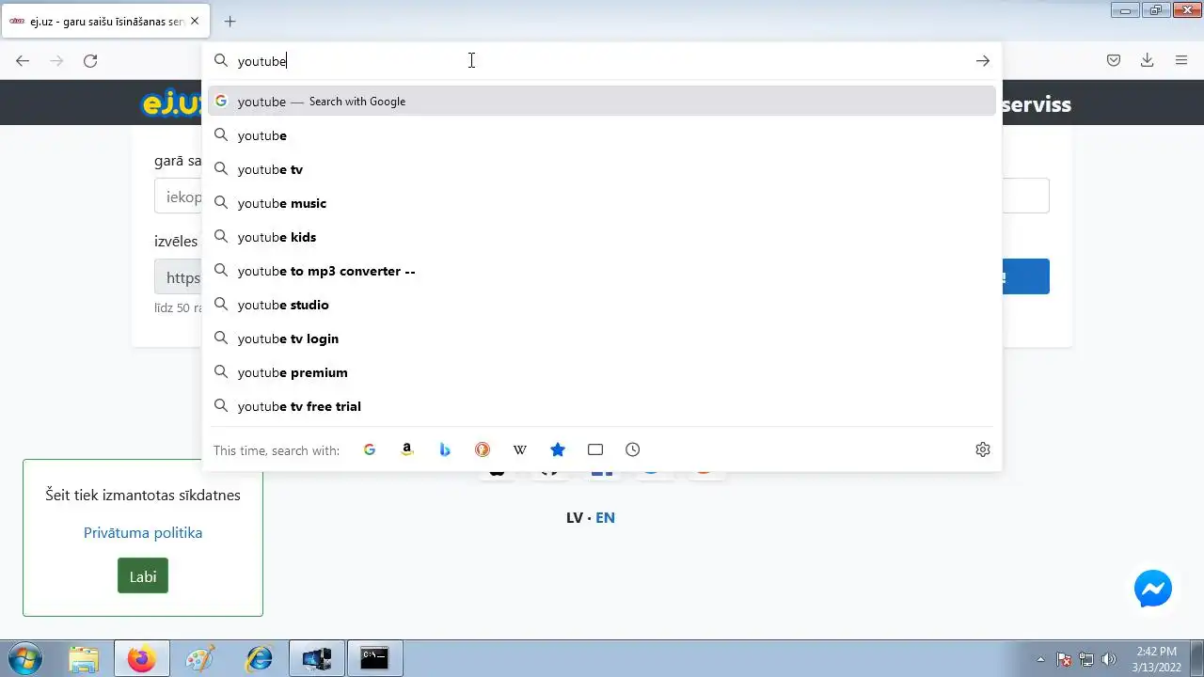Open Internet Explorer from the taskbar
This screenshot has width=1204, height=677.
pyautogui.click(x=259, y=659)
